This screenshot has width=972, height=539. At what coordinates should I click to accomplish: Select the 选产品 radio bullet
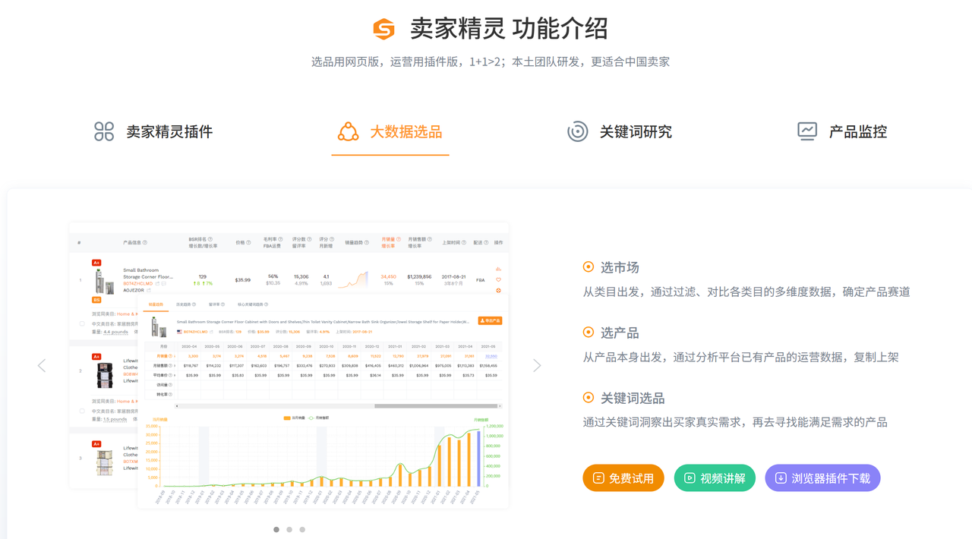[x=588, y=333]
